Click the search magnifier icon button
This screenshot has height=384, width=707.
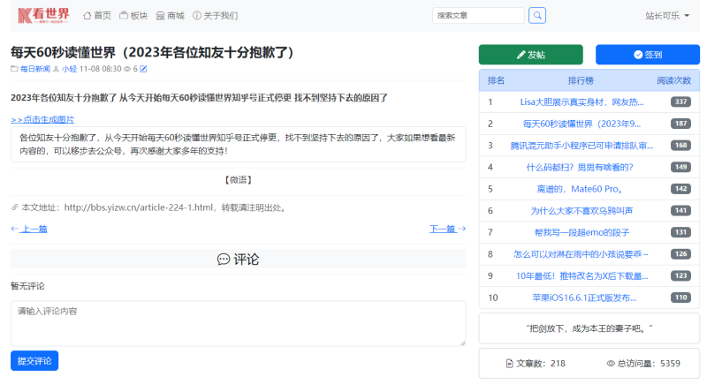pyautogui.click(x=537, y=15)
